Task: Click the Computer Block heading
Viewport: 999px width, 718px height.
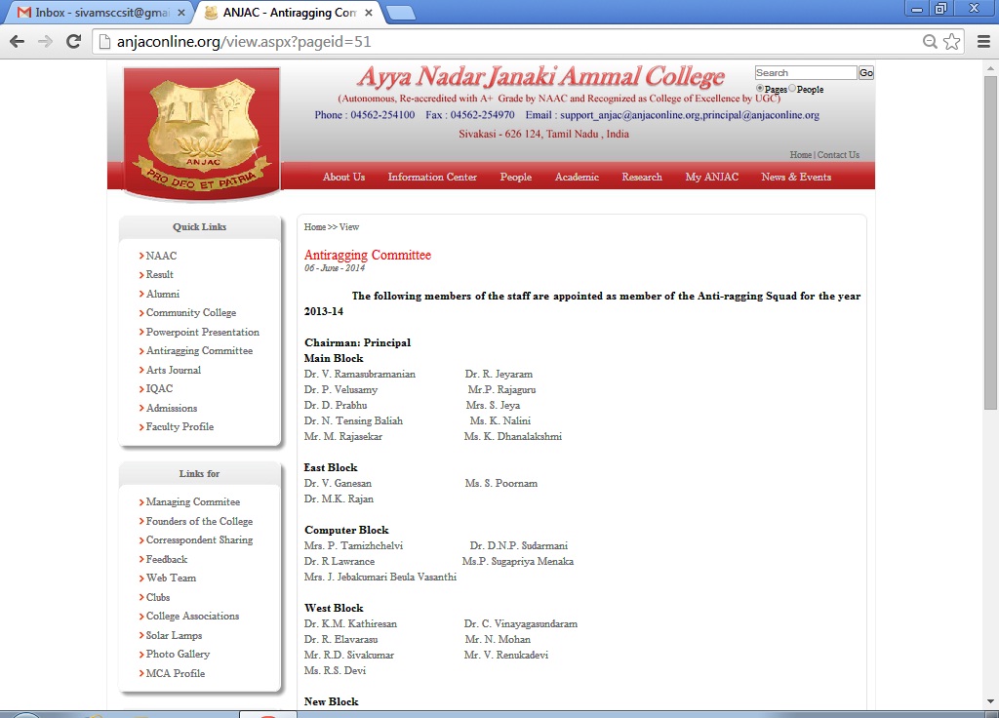Action: (346, 530)
